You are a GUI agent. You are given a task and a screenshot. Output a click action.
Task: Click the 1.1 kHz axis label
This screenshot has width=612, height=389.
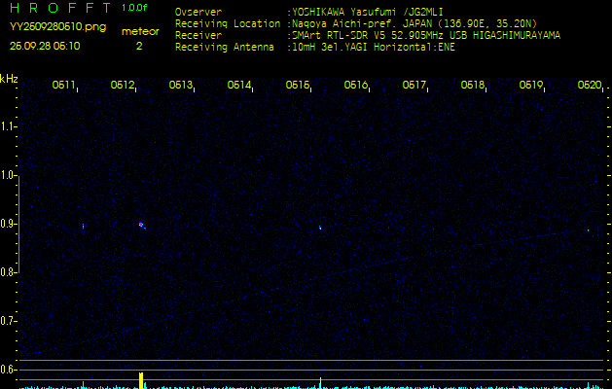(x=8, y=126)
